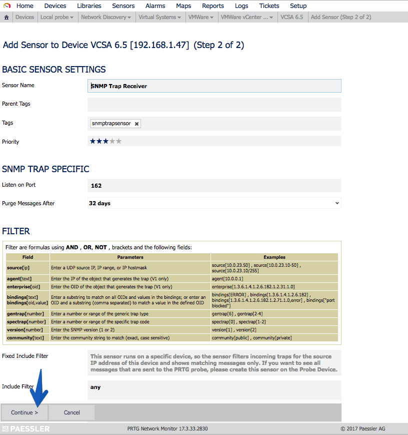The width and height of the screenshot is (408, 435).
Task: Open the Reports menu
Action: coord(213,6)
